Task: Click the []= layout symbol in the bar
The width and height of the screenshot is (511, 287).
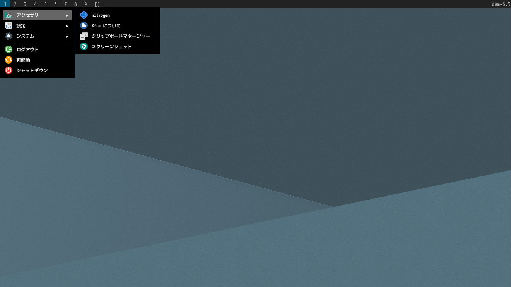Action: coord(99,4)
